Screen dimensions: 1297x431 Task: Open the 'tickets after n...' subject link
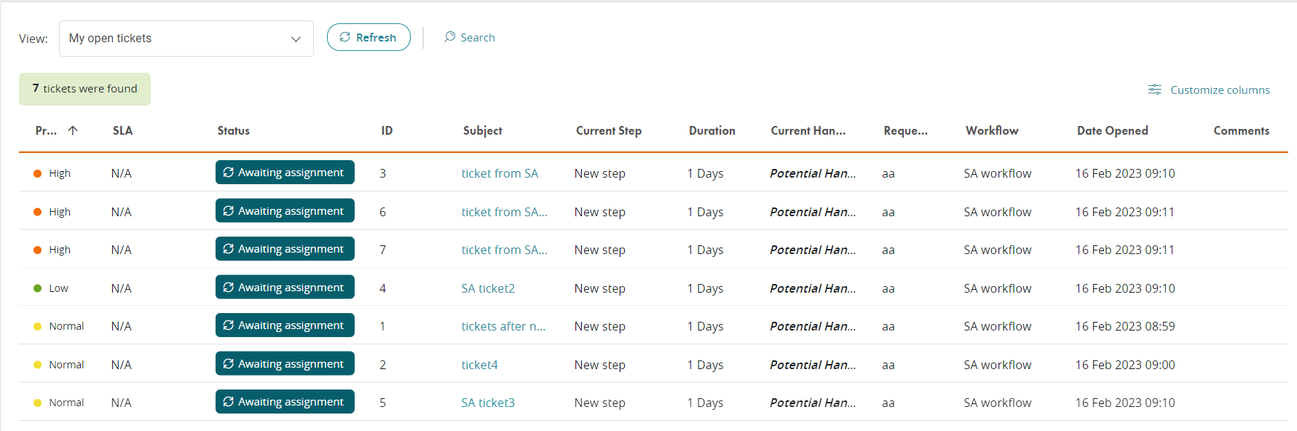(503, 326)
